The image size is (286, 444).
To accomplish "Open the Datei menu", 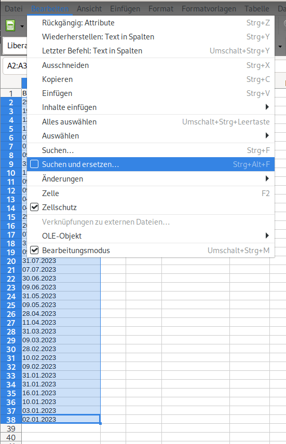I will 13,9.
